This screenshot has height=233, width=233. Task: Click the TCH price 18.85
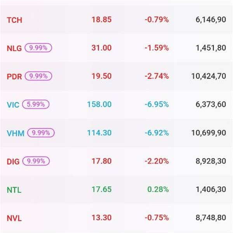[x=101, y=20]
